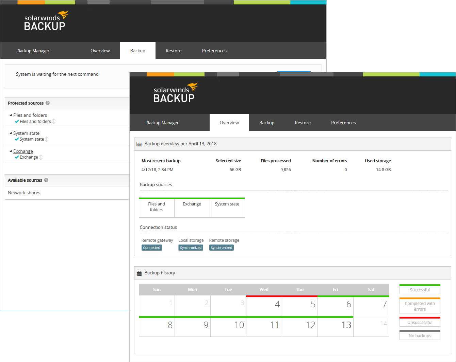
Task: Click the Connected badge under Remote gateway
Action: point(152,248)
